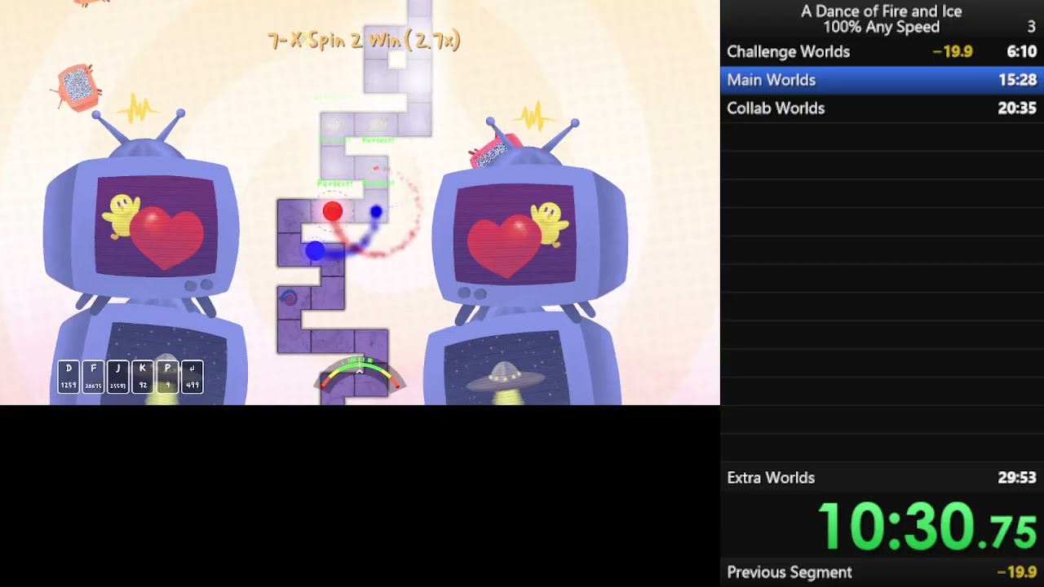Click the −19.9 delta beside Challenge Worlds
Screen dimensions: 1044x587
(953, 51)
